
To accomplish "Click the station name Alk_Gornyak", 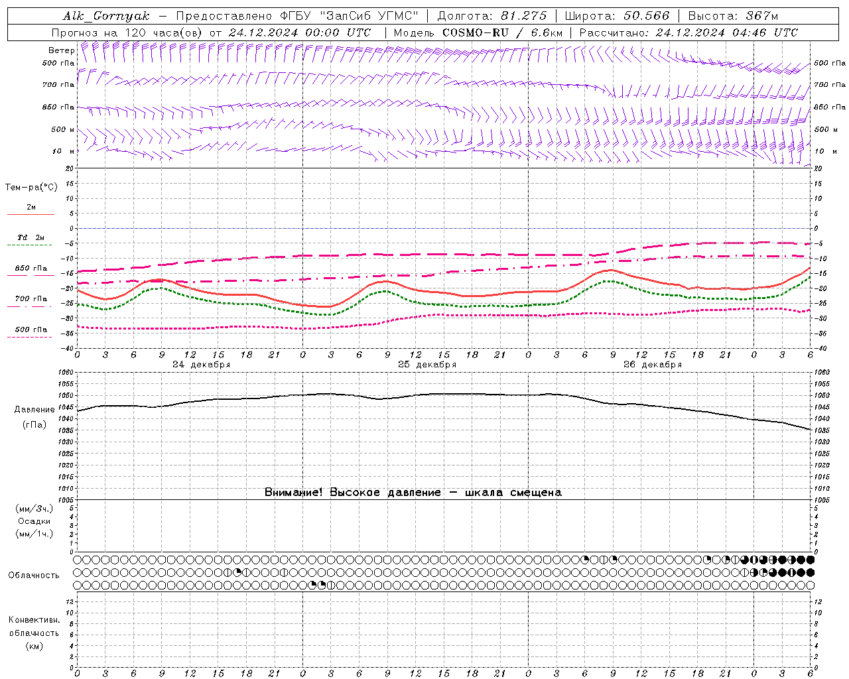I will [106, 16].
